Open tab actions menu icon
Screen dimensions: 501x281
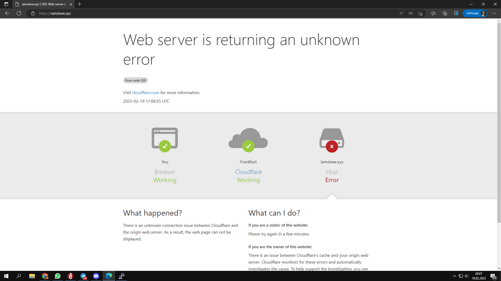point(6,4)
